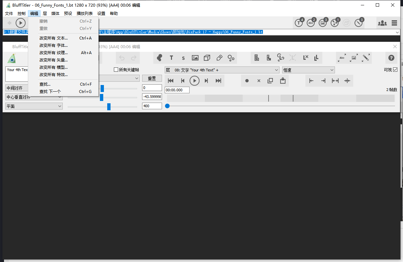Viewport: 403px width, 262px height.
Task: Open help with the question mark icon
Action: coord(391,58)
